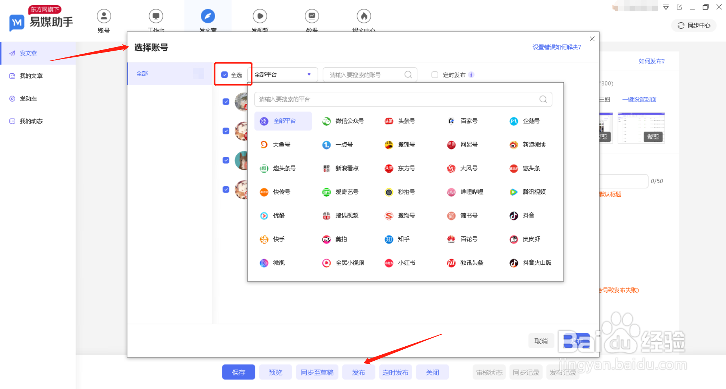The height and width of the screenshot is (389, 726).
Task: Click 一键设置封面 link
Action: (639, 99)
